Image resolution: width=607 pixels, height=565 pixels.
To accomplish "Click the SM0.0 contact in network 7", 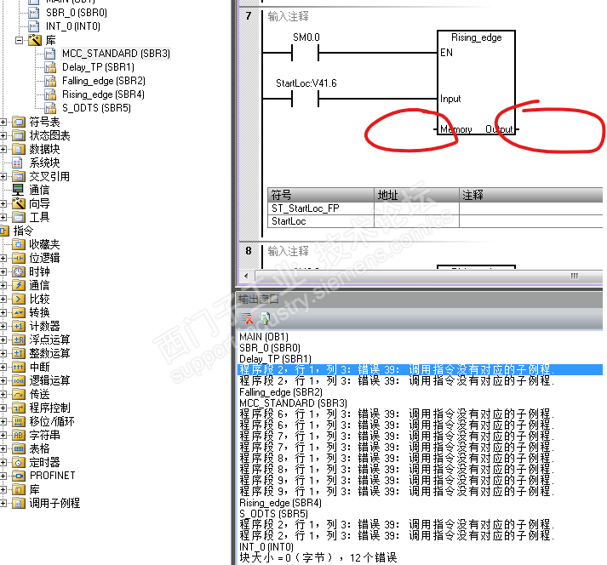I will (x=306, y=53).
